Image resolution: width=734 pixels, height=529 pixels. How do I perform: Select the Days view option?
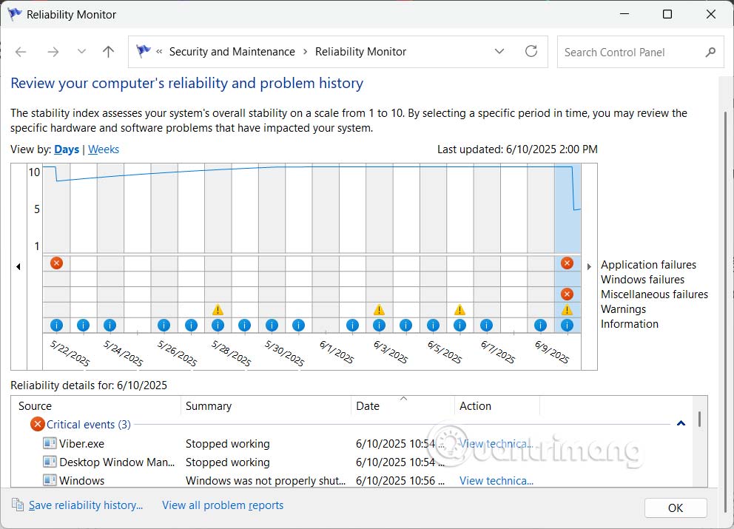click(67, 149)
